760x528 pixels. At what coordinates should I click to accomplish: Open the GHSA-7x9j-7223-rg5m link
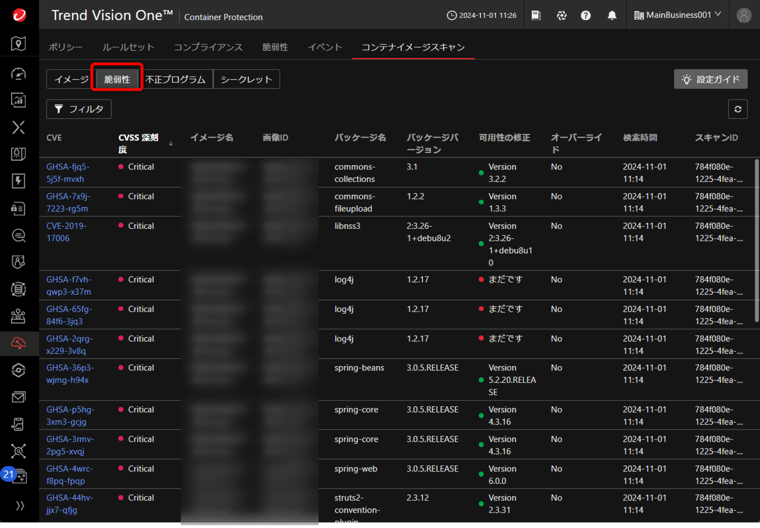pos(68,202)
